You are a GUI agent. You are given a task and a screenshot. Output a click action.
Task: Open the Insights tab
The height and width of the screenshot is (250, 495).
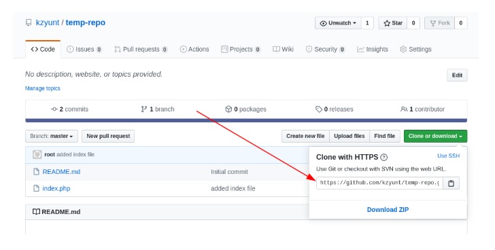pyautogui.click(x=373, y=50)
